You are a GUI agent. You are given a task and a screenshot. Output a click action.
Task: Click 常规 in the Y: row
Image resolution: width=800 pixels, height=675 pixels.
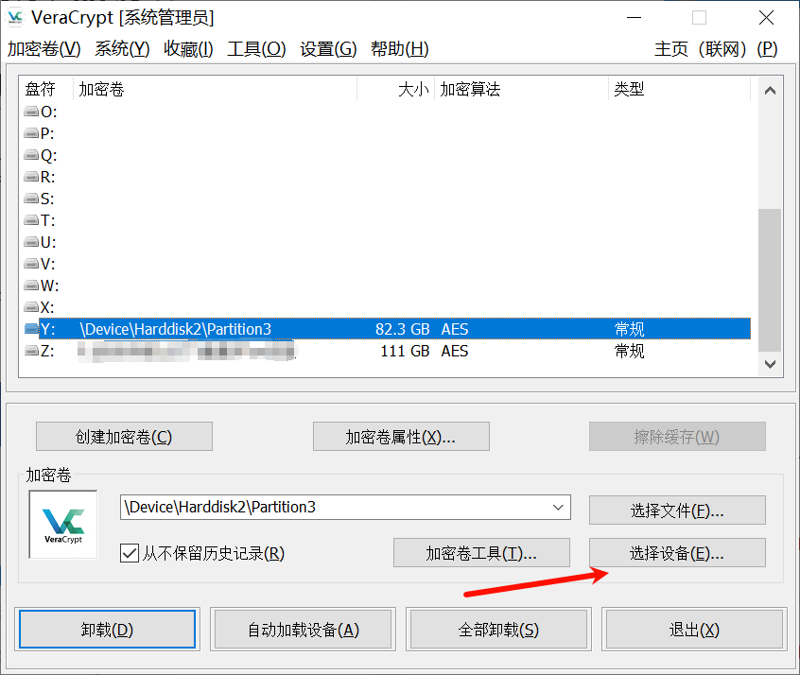[x=629, y=329]
